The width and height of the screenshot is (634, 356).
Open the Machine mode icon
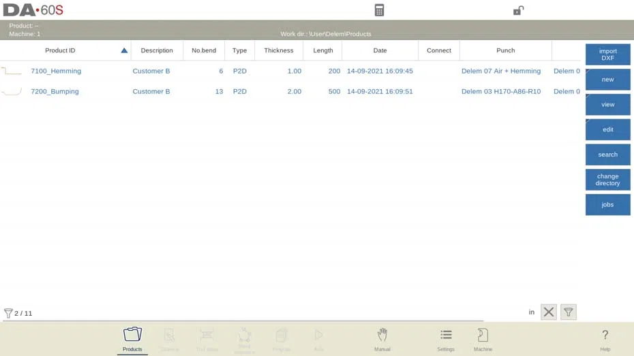tap(483, 340)
